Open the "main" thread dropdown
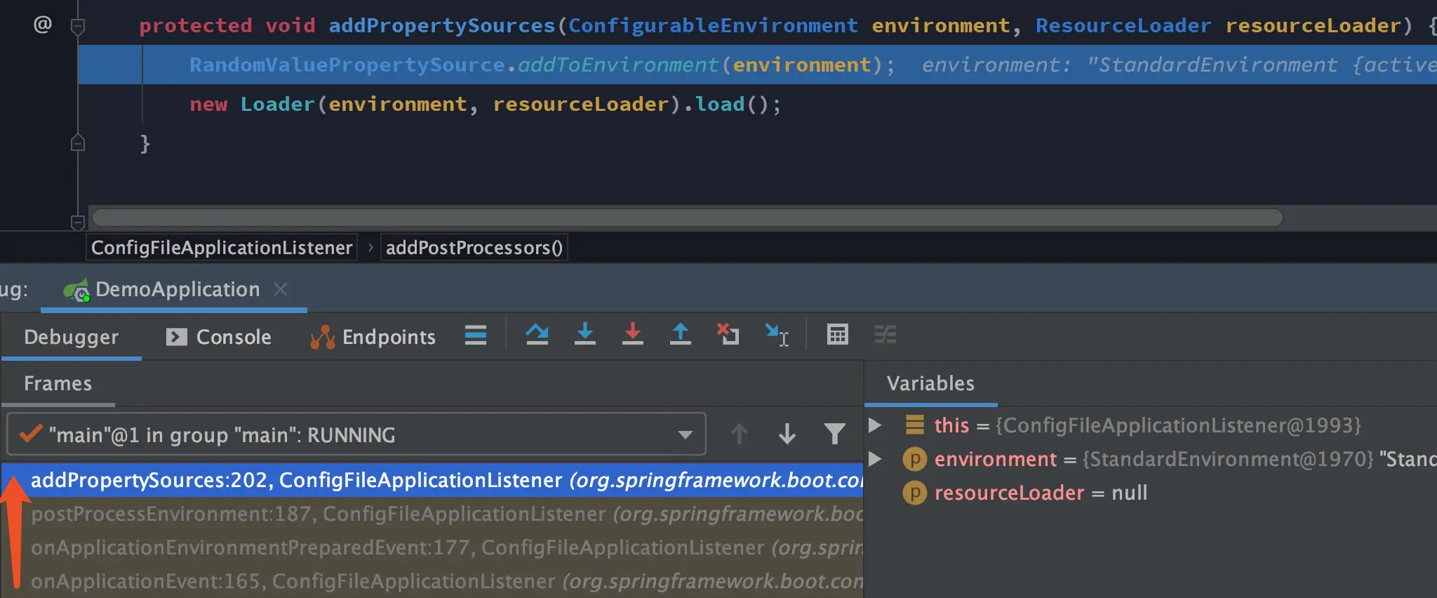The image size is (1437, 598). coord(686,435)
